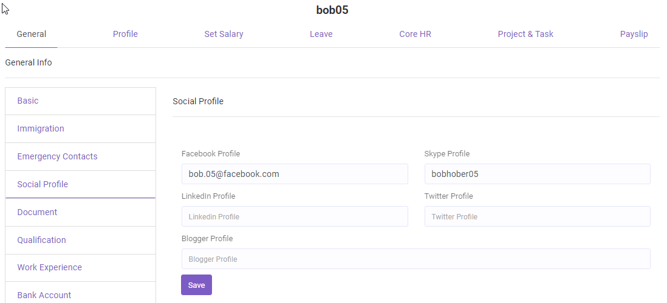Open the Set Salary tab

coord(224,34)
